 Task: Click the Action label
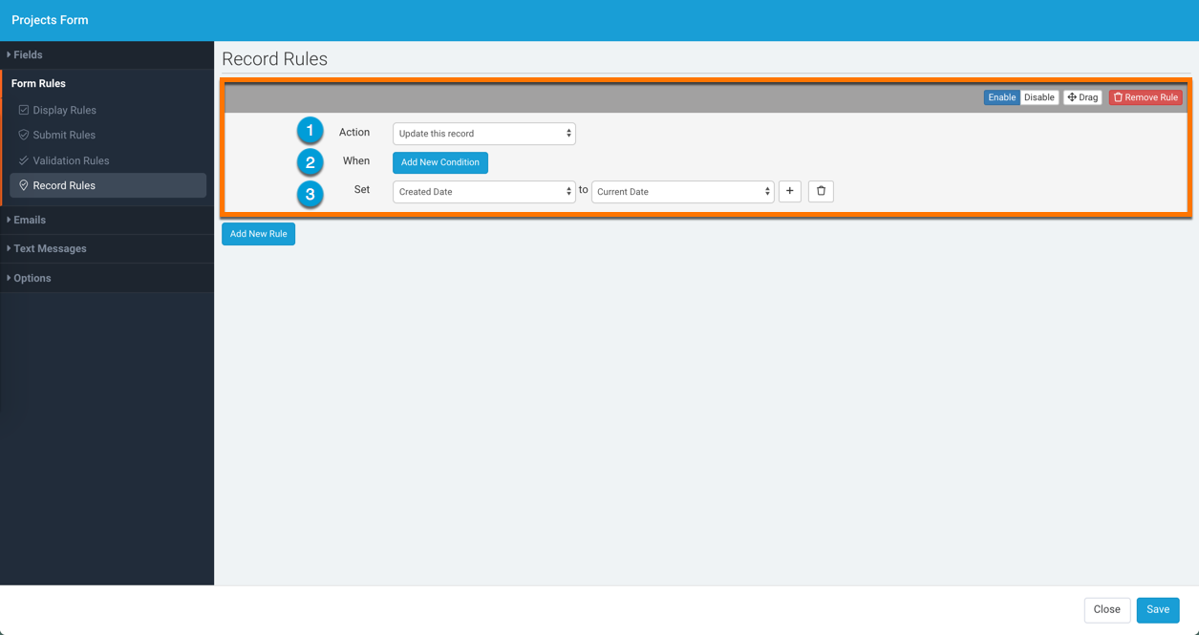[354, 133]
